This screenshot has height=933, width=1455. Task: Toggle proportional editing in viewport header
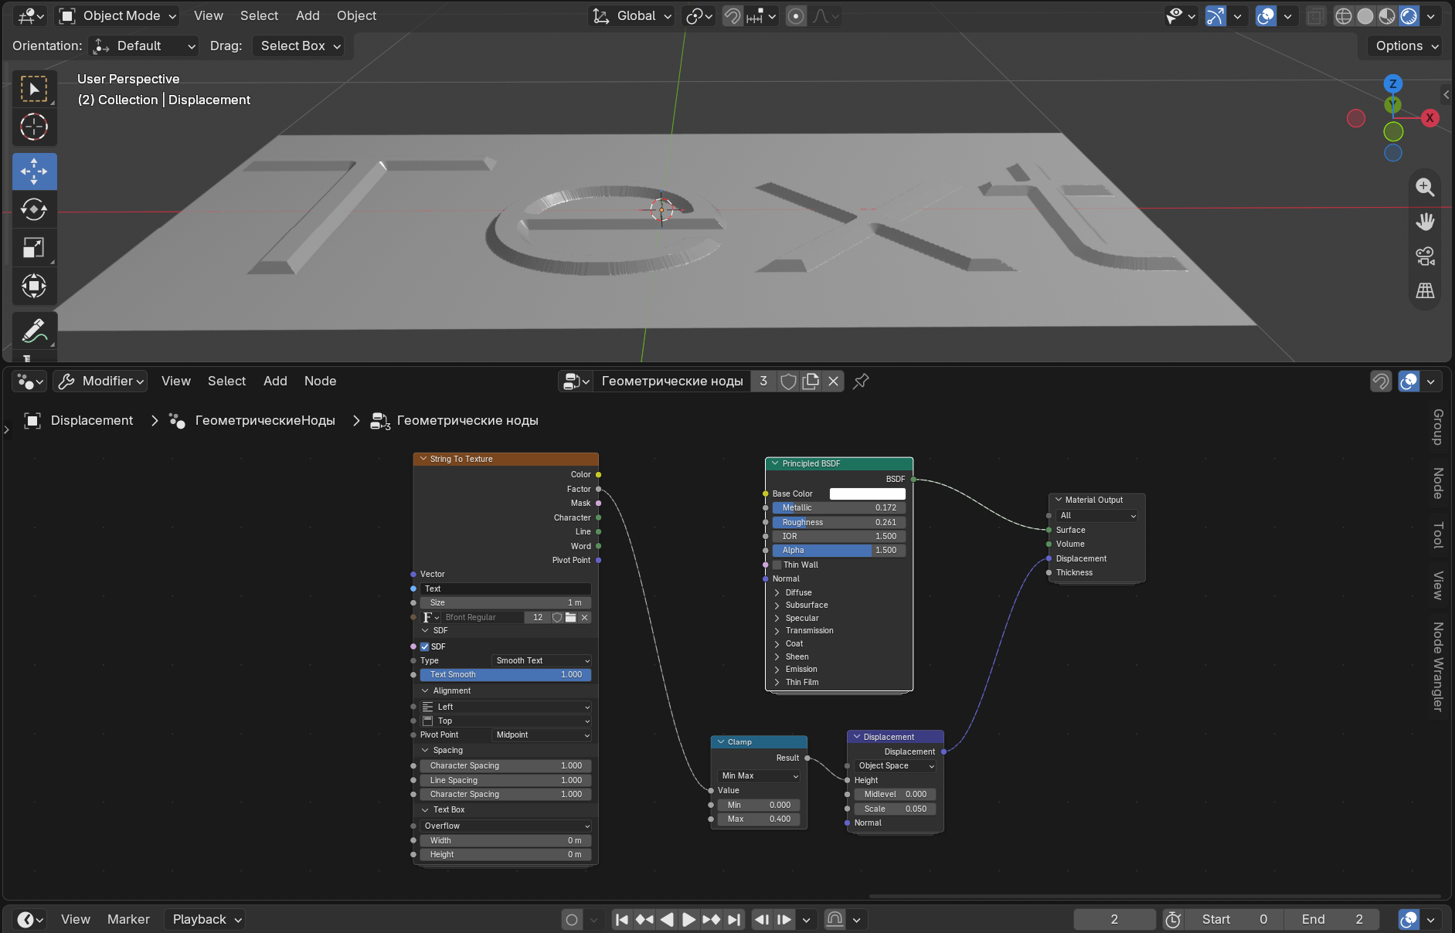click(796, 15)
